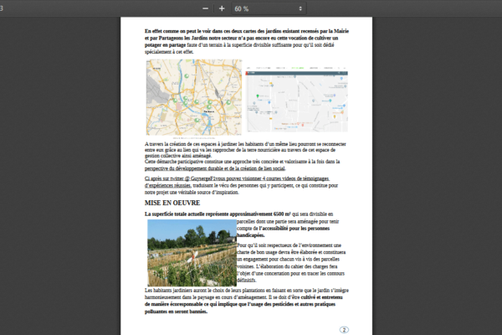Open the 60 % zoom level dropdown

pyautogui.click(x=259, y=8)
